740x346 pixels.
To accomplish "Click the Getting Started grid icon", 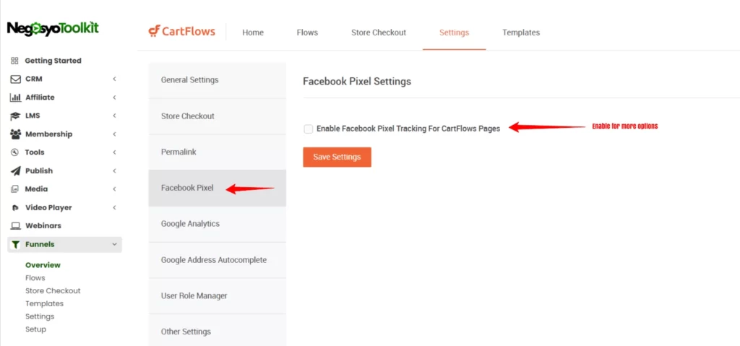I will (x=14, y=61).
